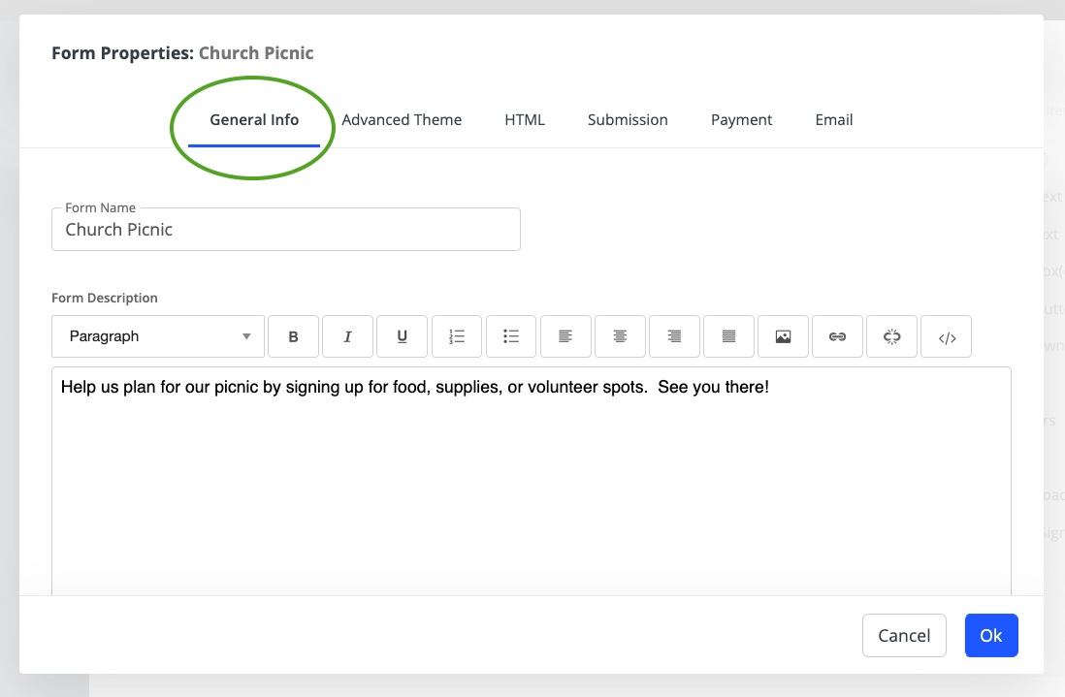Image resolution: width=1065 pixels, height=697 pixels.
Task: Insert a bulleted list
Action: 511,336
